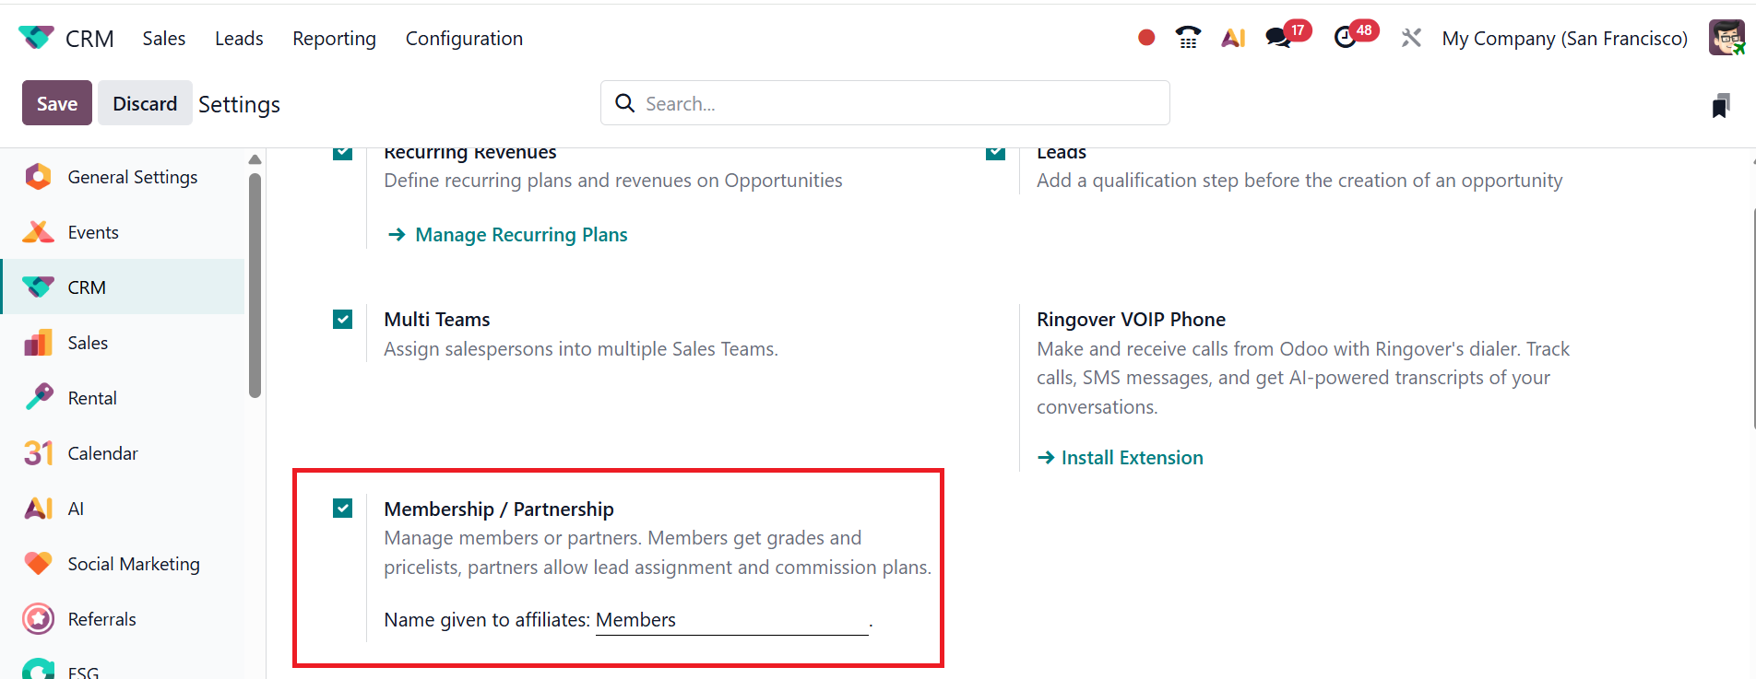Open the VOIP phone icon
The width and height of the screenshot is (1756, 679).
pyautogui.click(x=1188, y=38)
